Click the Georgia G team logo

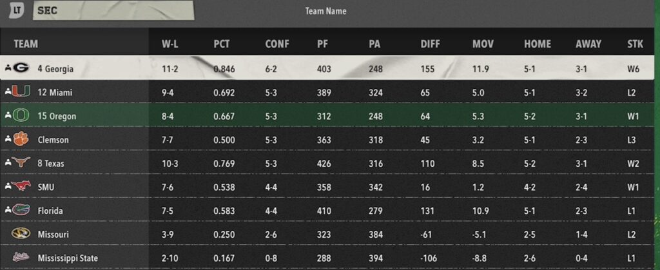[x=21, y=67]
